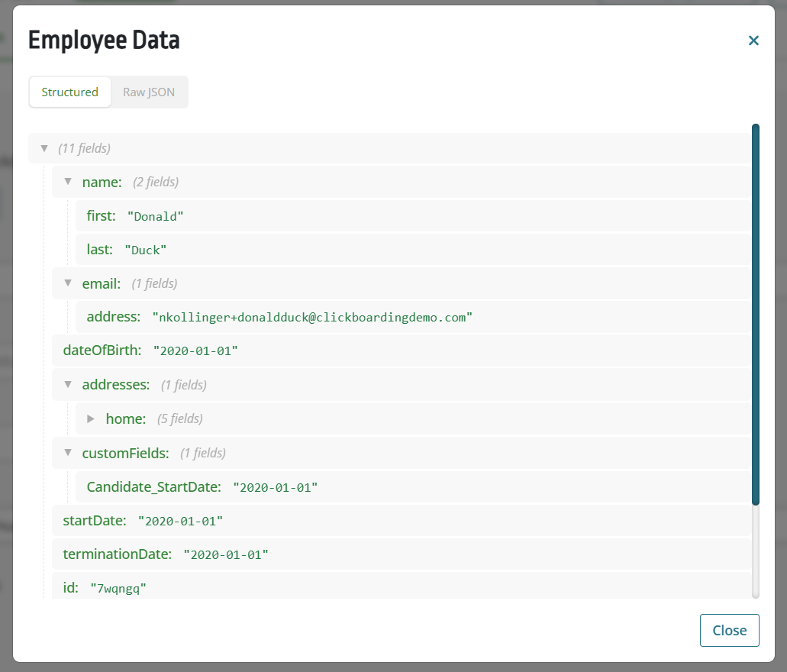Expand the home node triangle
787x672 pixels.
tap(91, 418)
